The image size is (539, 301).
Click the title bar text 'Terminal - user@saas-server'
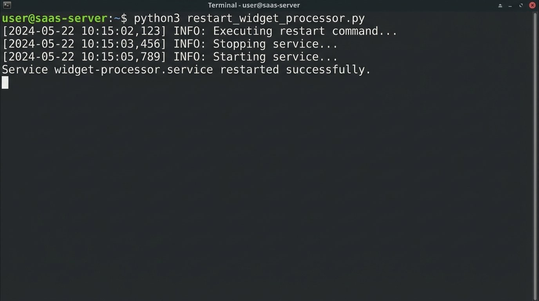253,5
